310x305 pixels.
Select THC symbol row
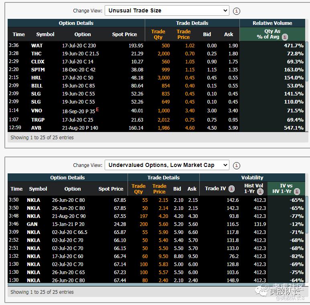pos(36,54)
